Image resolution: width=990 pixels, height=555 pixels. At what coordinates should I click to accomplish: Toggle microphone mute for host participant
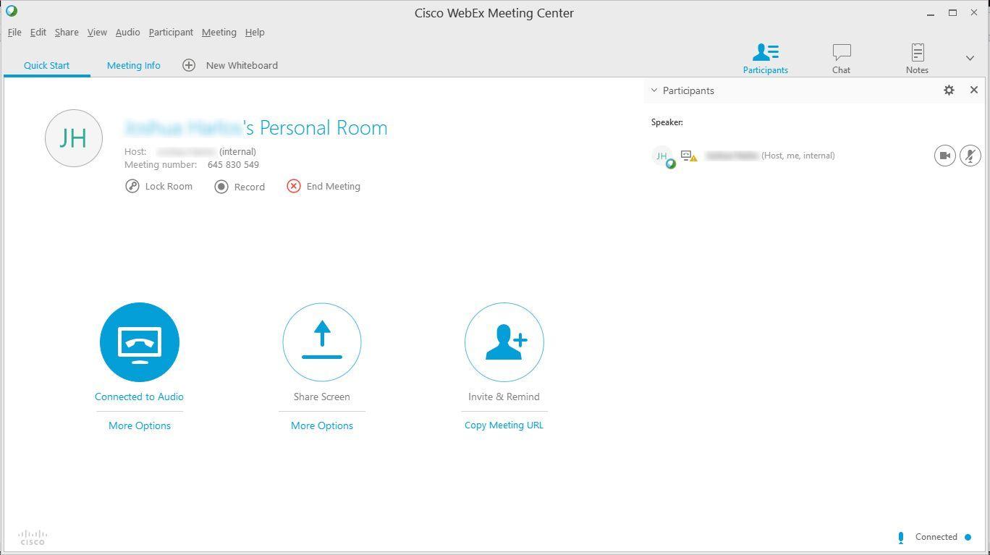[x=970, y=156]
